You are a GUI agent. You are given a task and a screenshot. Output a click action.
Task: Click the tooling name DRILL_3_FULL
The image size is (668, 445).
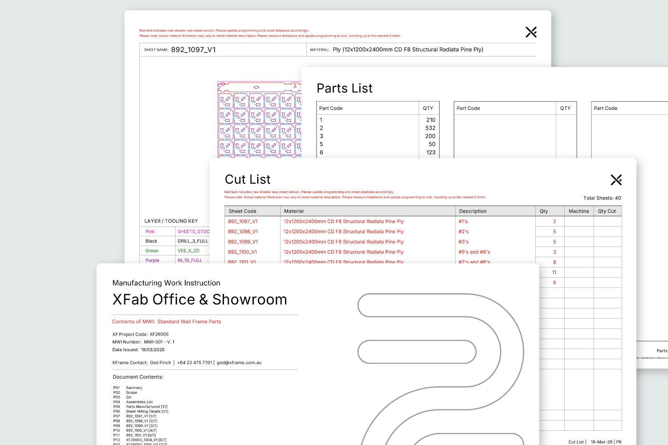coord(193,241)
